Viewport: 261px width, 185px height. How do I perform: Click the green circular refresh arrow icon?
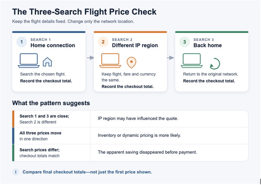[215, 64]
